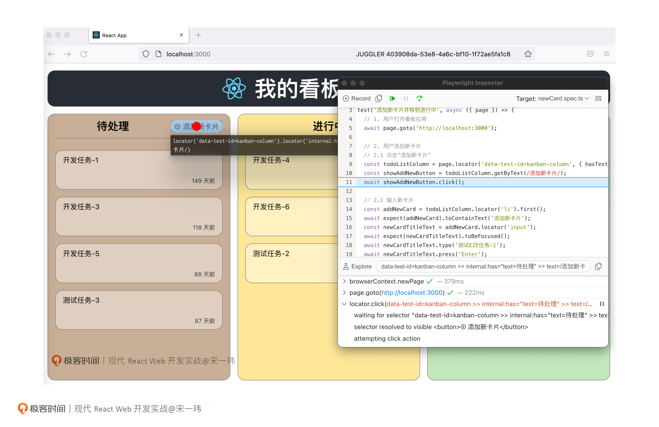Activate the Explore selector picker
Image resolution: width=659 pixels, height=427 pixels.
tap(357, 266)
